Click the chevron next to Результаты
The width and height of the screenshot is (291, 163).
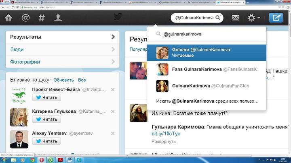113,37
